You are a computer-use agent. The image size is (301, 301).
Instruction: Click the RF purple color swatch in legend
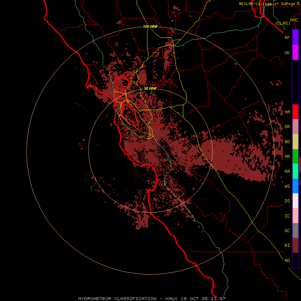tap(295, 37)
